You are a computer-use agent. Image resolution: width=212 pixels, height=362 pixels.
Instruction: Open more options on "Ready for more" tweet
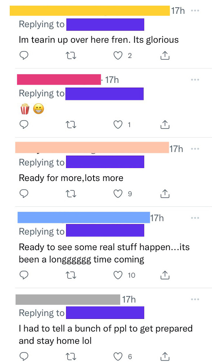pos(195,149)
